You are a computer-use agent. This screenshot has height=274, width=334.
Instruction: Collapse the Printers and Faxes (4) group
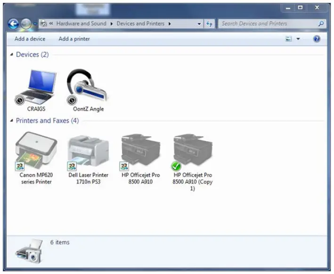click(x=12, y=121)
